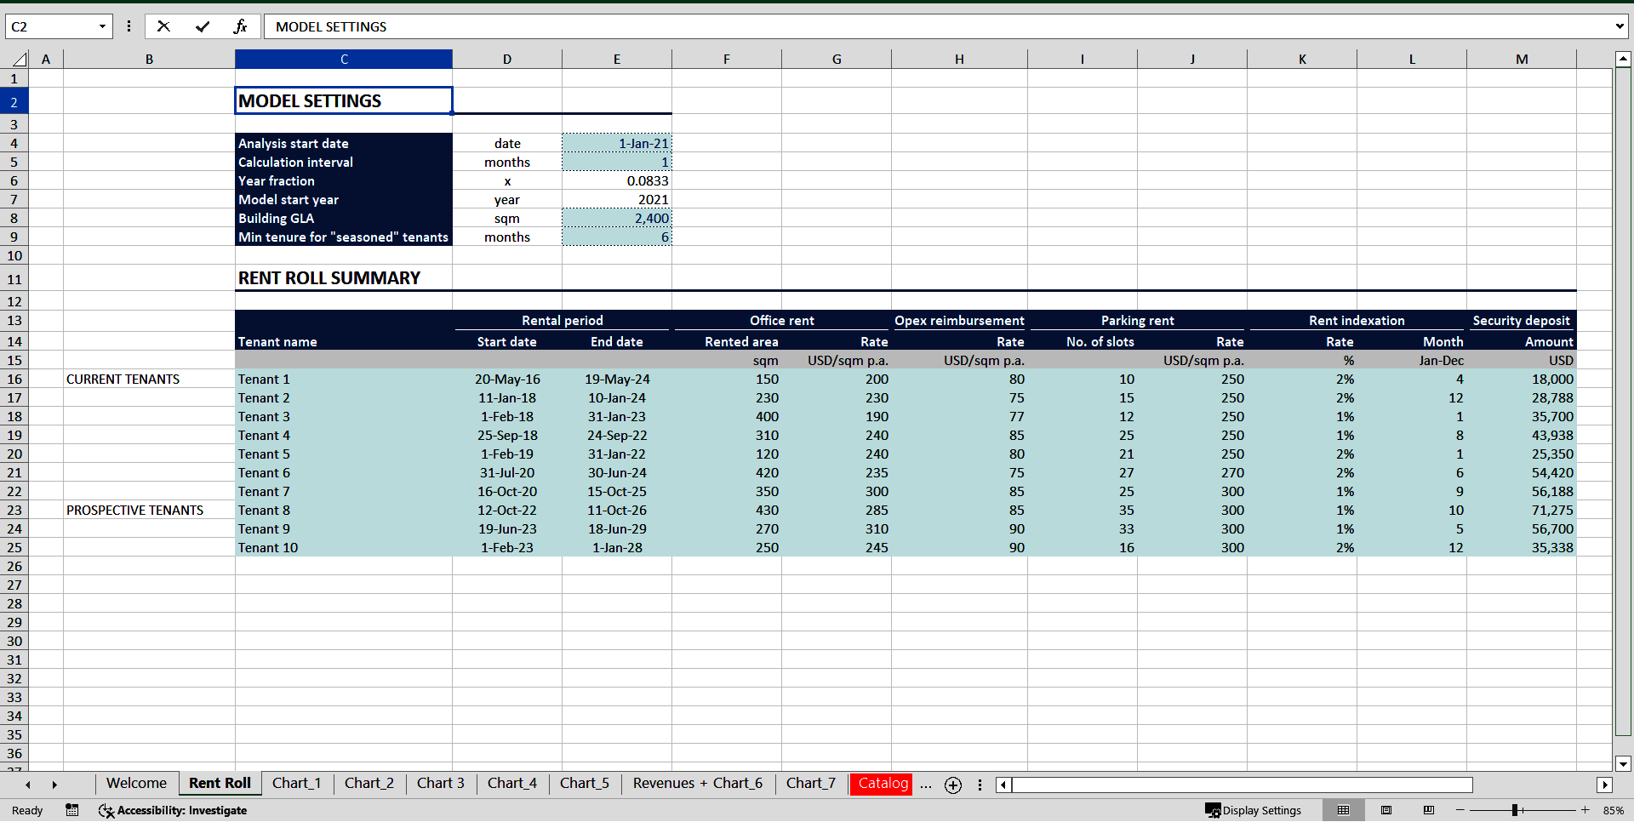Select Tenant 8 security deposit 71,275
Screen dimensions: 1634x822
point(1522,510)
